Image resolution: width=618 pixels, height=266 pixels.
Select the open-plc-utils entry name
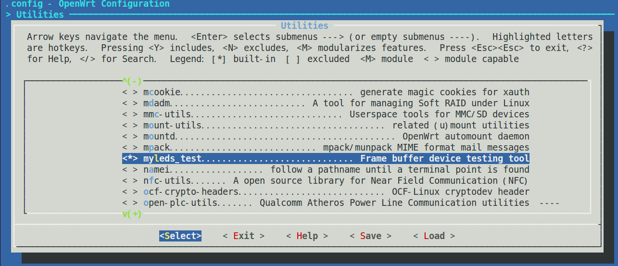[181, 203]
